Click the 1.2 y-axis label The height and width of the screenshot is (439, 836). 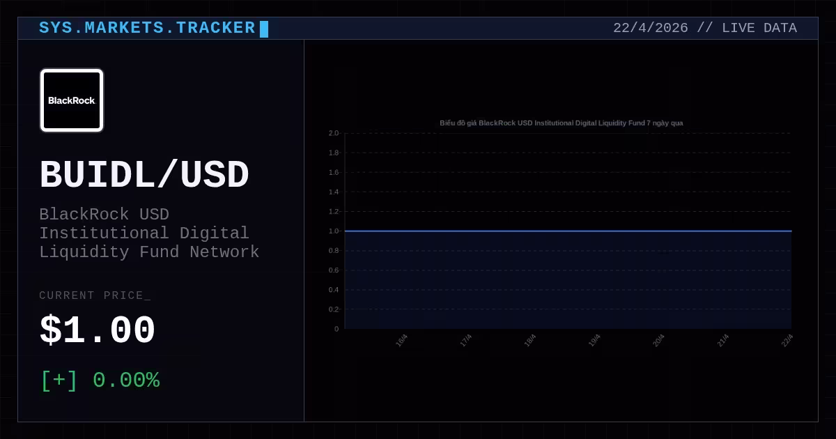(x=334, y=211)
